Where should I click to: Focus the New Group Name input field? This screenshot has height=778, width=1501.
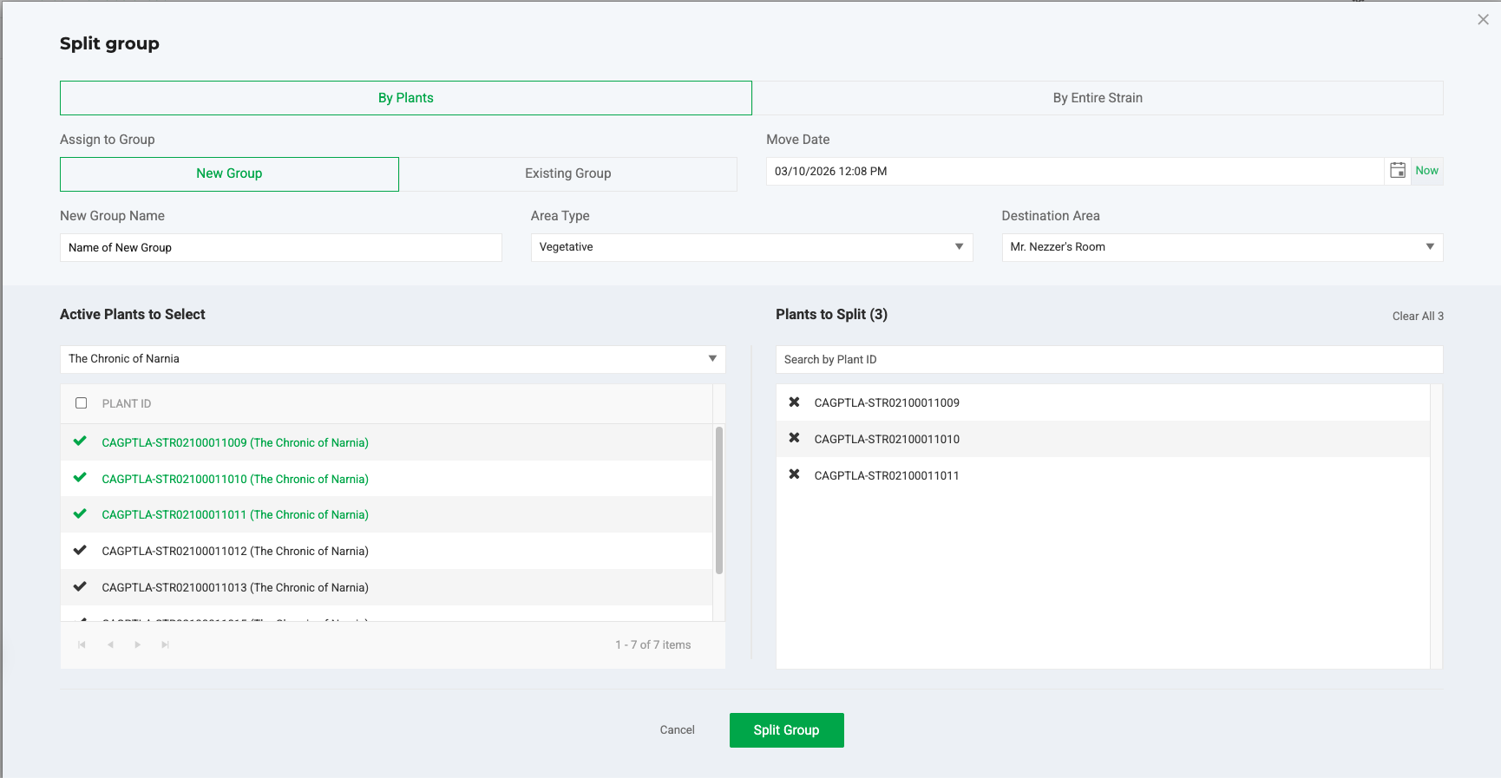(x=280, y=247)
